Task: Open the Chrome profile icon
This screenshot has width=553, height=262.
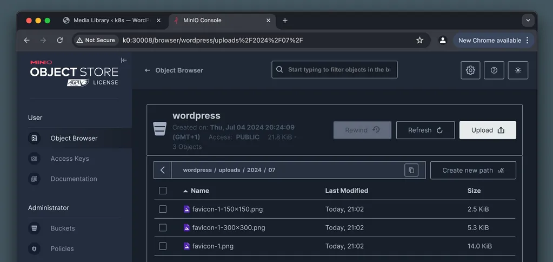Action: [443, 40]
